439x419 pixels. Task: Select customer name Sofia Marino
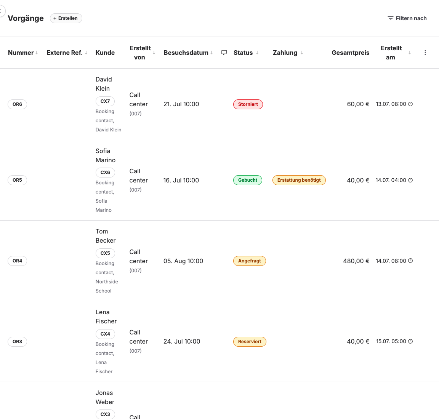[x=106, y=156]
